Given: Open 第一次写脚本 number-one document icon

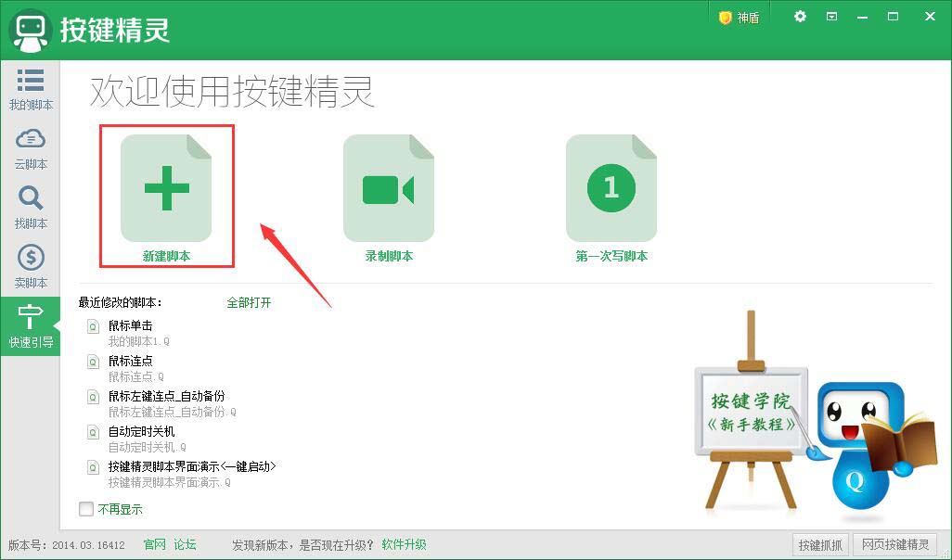Looking at the screenshot, I should (611, 188).
